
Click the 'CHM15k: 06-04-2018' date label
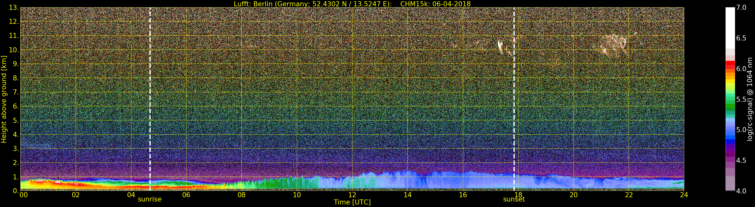click(x=435, y=4)
